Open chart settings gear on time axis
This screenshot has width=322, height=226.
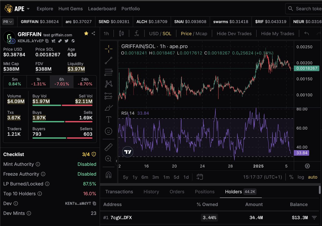(308, 166)
